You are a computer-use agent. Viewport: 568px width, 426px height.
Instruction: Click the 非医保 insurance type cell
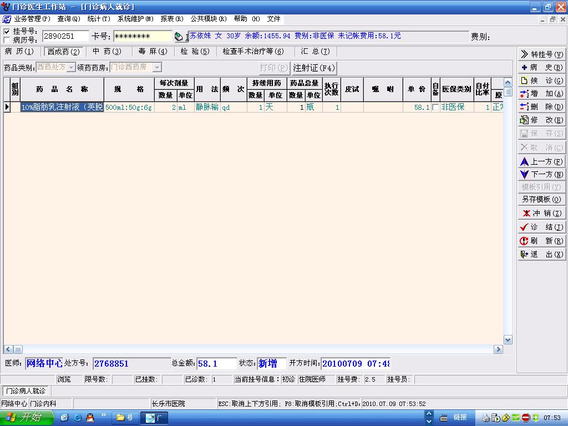pyautogui.click(x=457, y=107)
